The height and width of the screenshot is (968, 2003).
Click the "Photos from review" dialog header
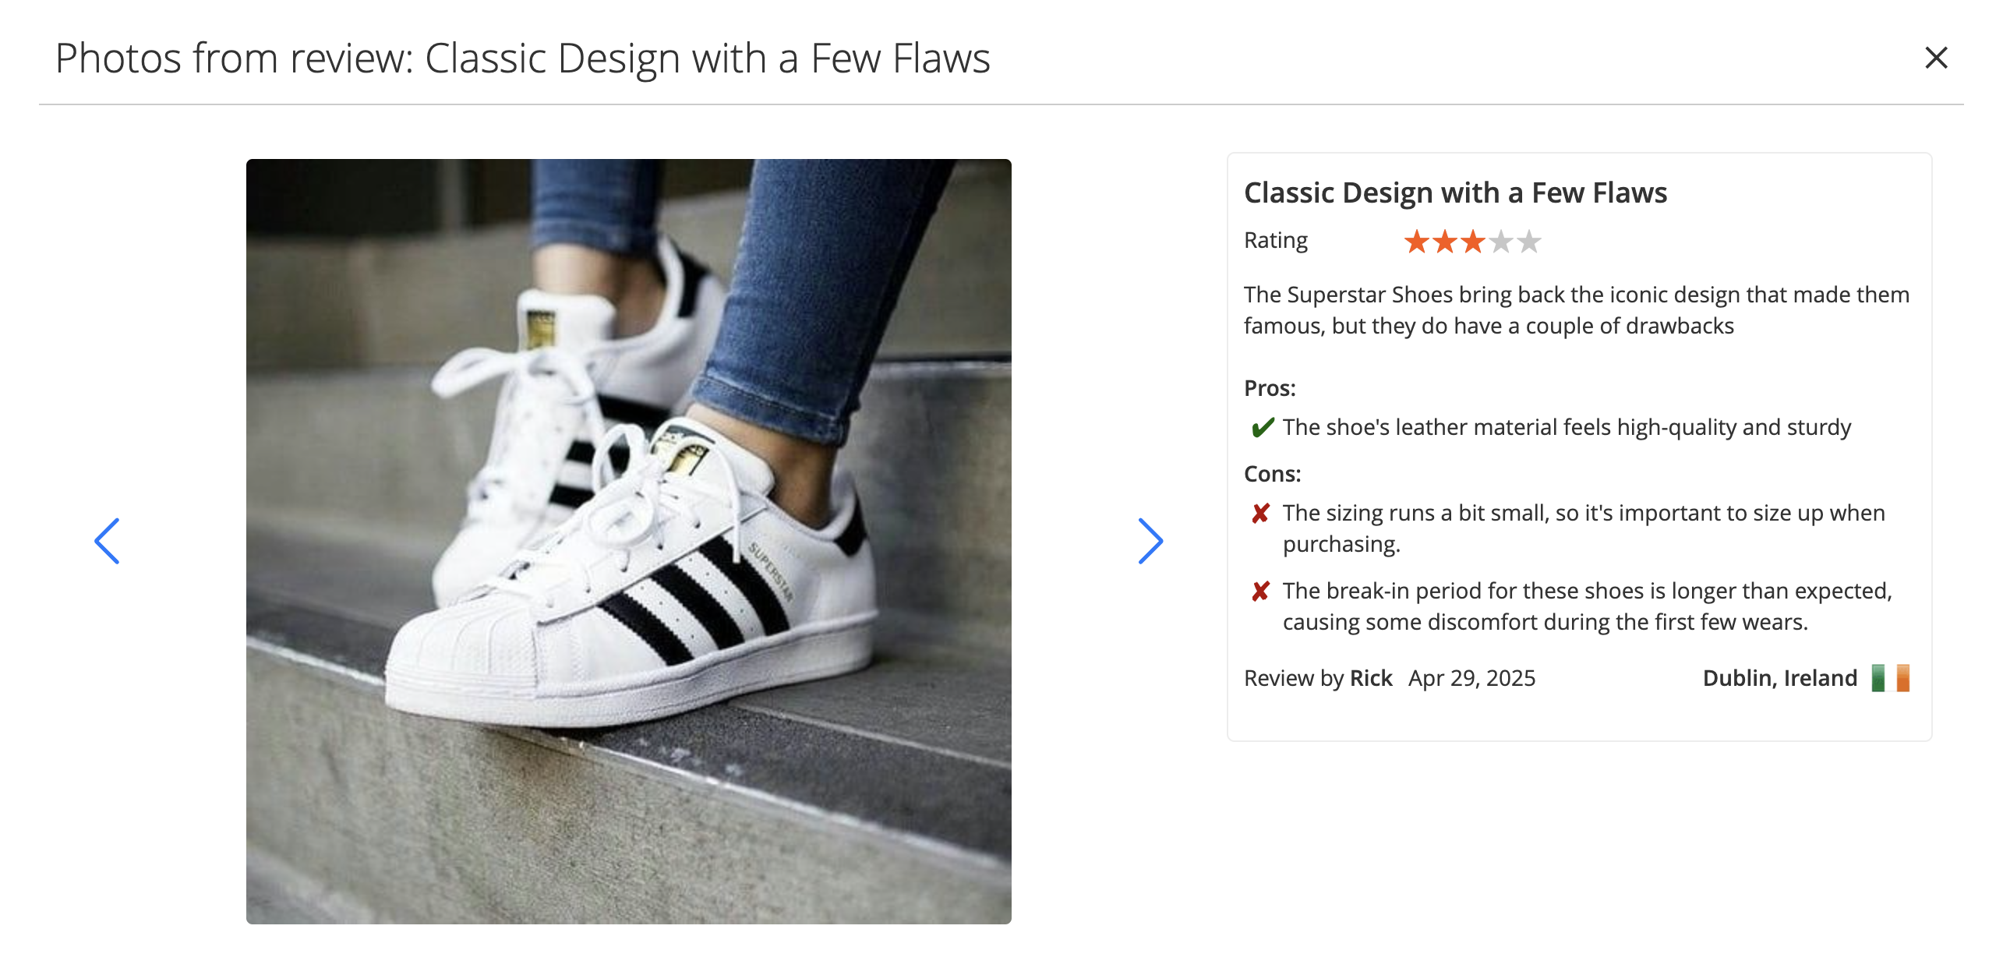pyautogui.click(x=522, y=58)
